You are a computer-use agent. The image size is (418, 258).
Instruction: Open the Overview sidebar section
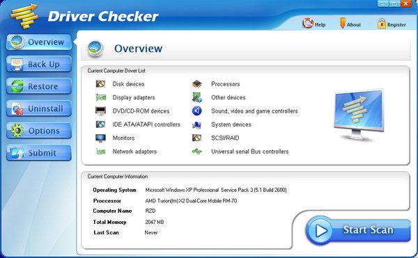tap(39, 42)
